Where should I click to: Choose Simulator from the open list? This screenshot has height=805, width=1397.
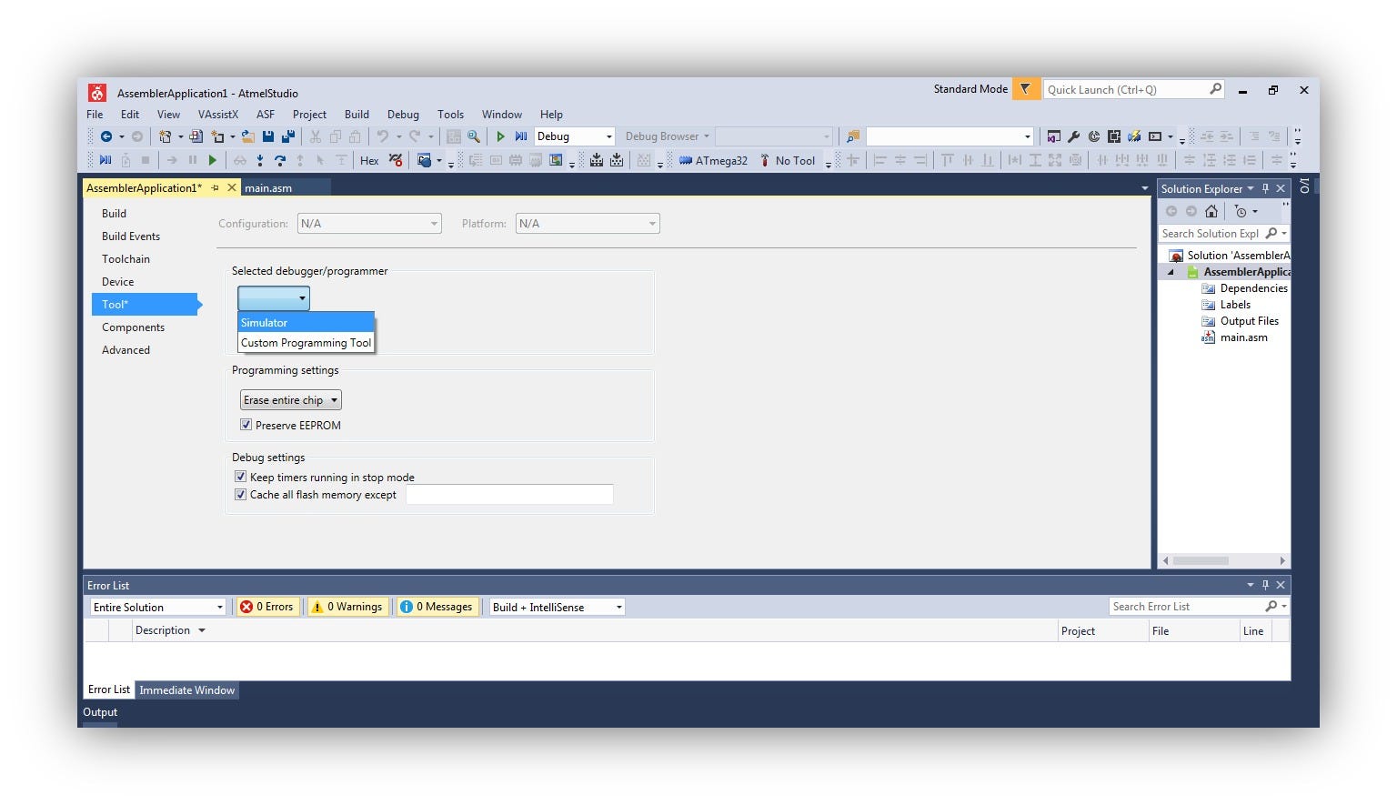click(x=307, y=323)
